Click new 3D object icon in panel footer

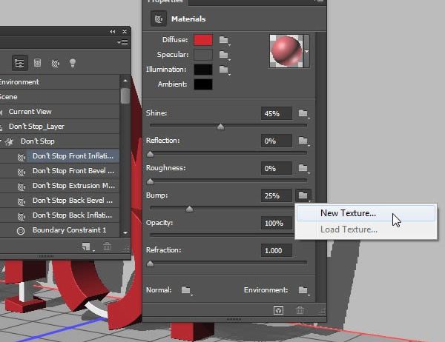(87, 247)
